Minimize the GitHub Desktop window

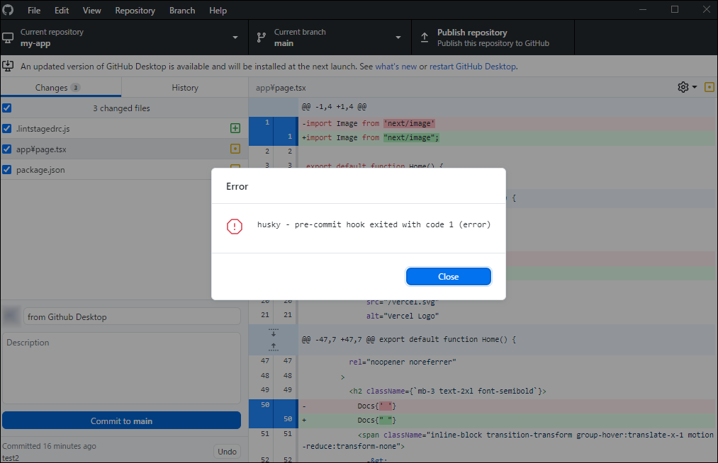pyautogui.click(x=643, y=10)
